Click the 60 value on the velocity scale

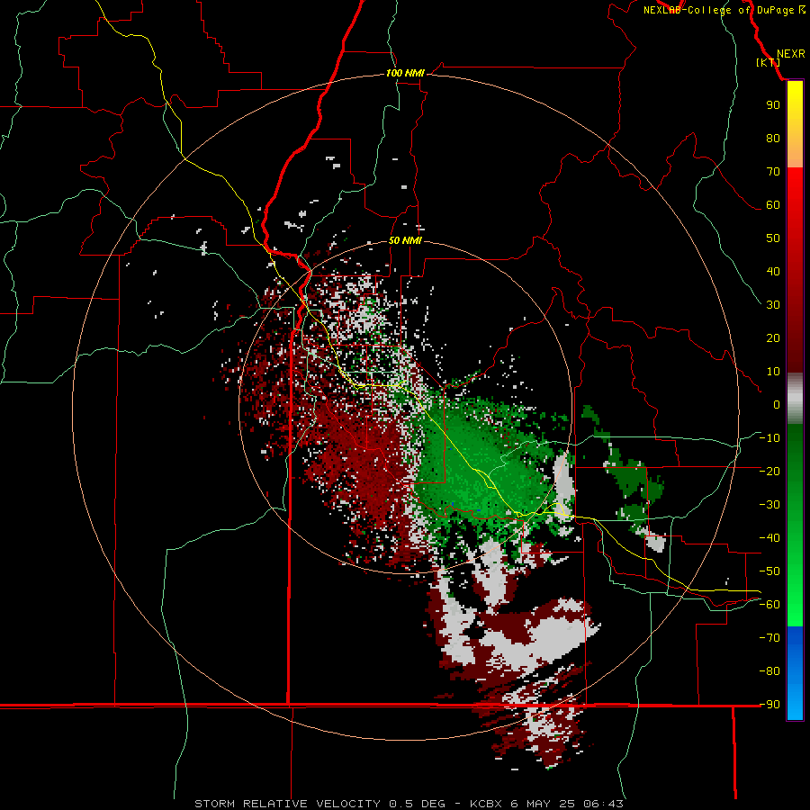click(x=773, y=205)
